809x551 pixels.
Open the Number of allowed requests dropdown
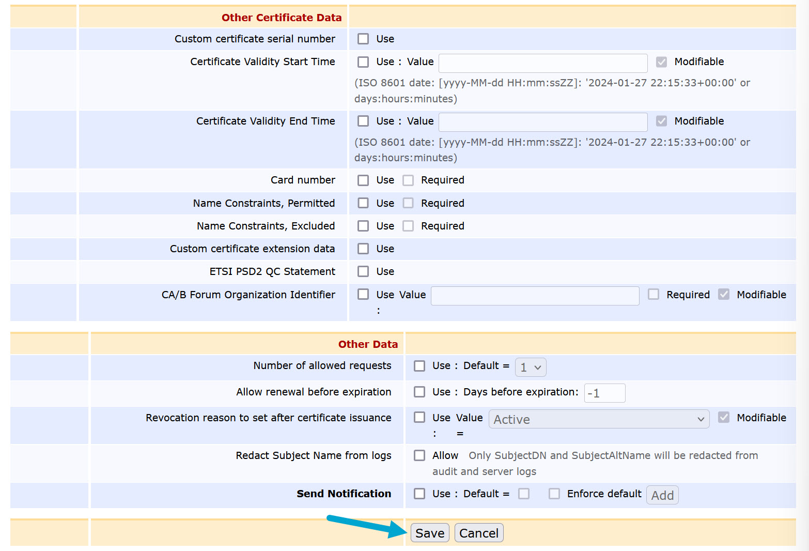531,368
